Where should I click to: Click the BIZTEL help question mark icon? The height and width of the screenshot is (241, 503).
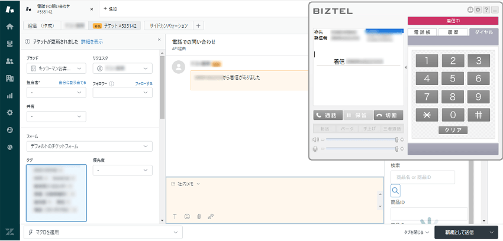click(x=486, y=10)
